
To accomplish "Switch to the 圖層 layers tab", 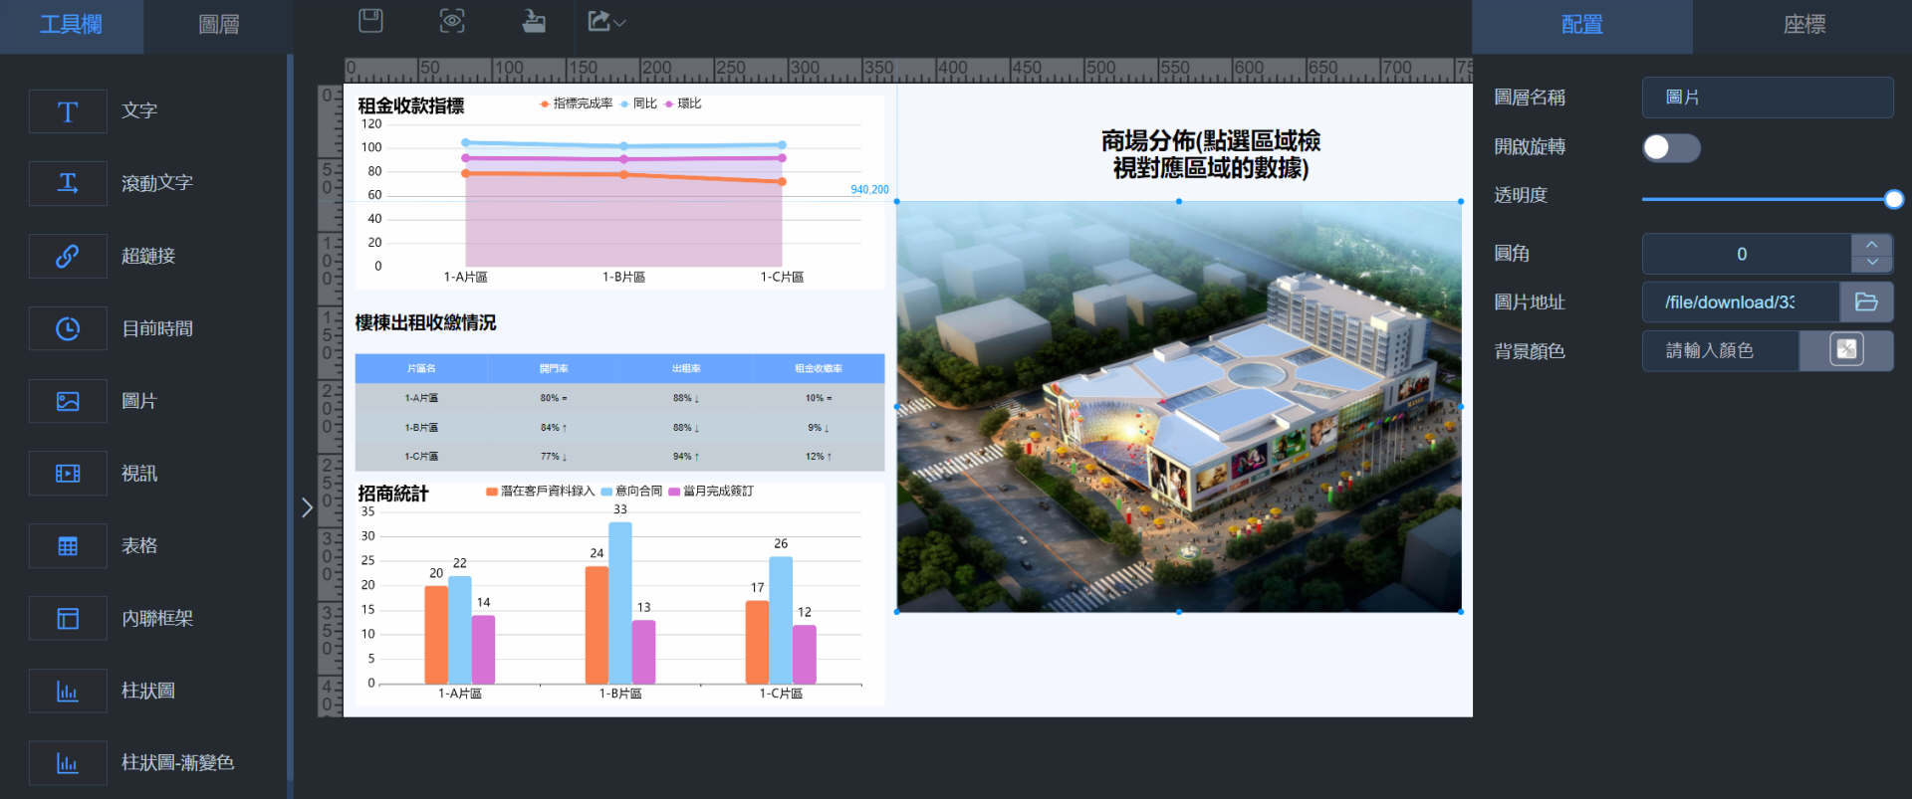I will (219, 25).
